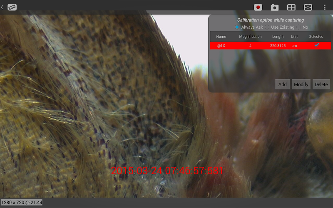Click the 220.3125 length value
The width and height of the screenshot is (333, 208).
pyautogui.click(x=278, y=46)
